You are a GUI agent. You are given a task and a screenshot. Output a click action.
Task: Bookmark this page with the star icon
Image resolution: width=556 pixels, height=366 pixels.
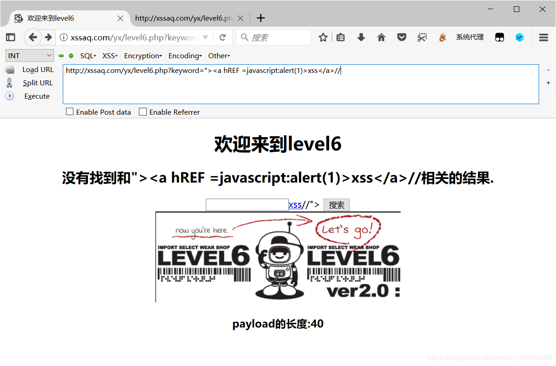[323, 37]
